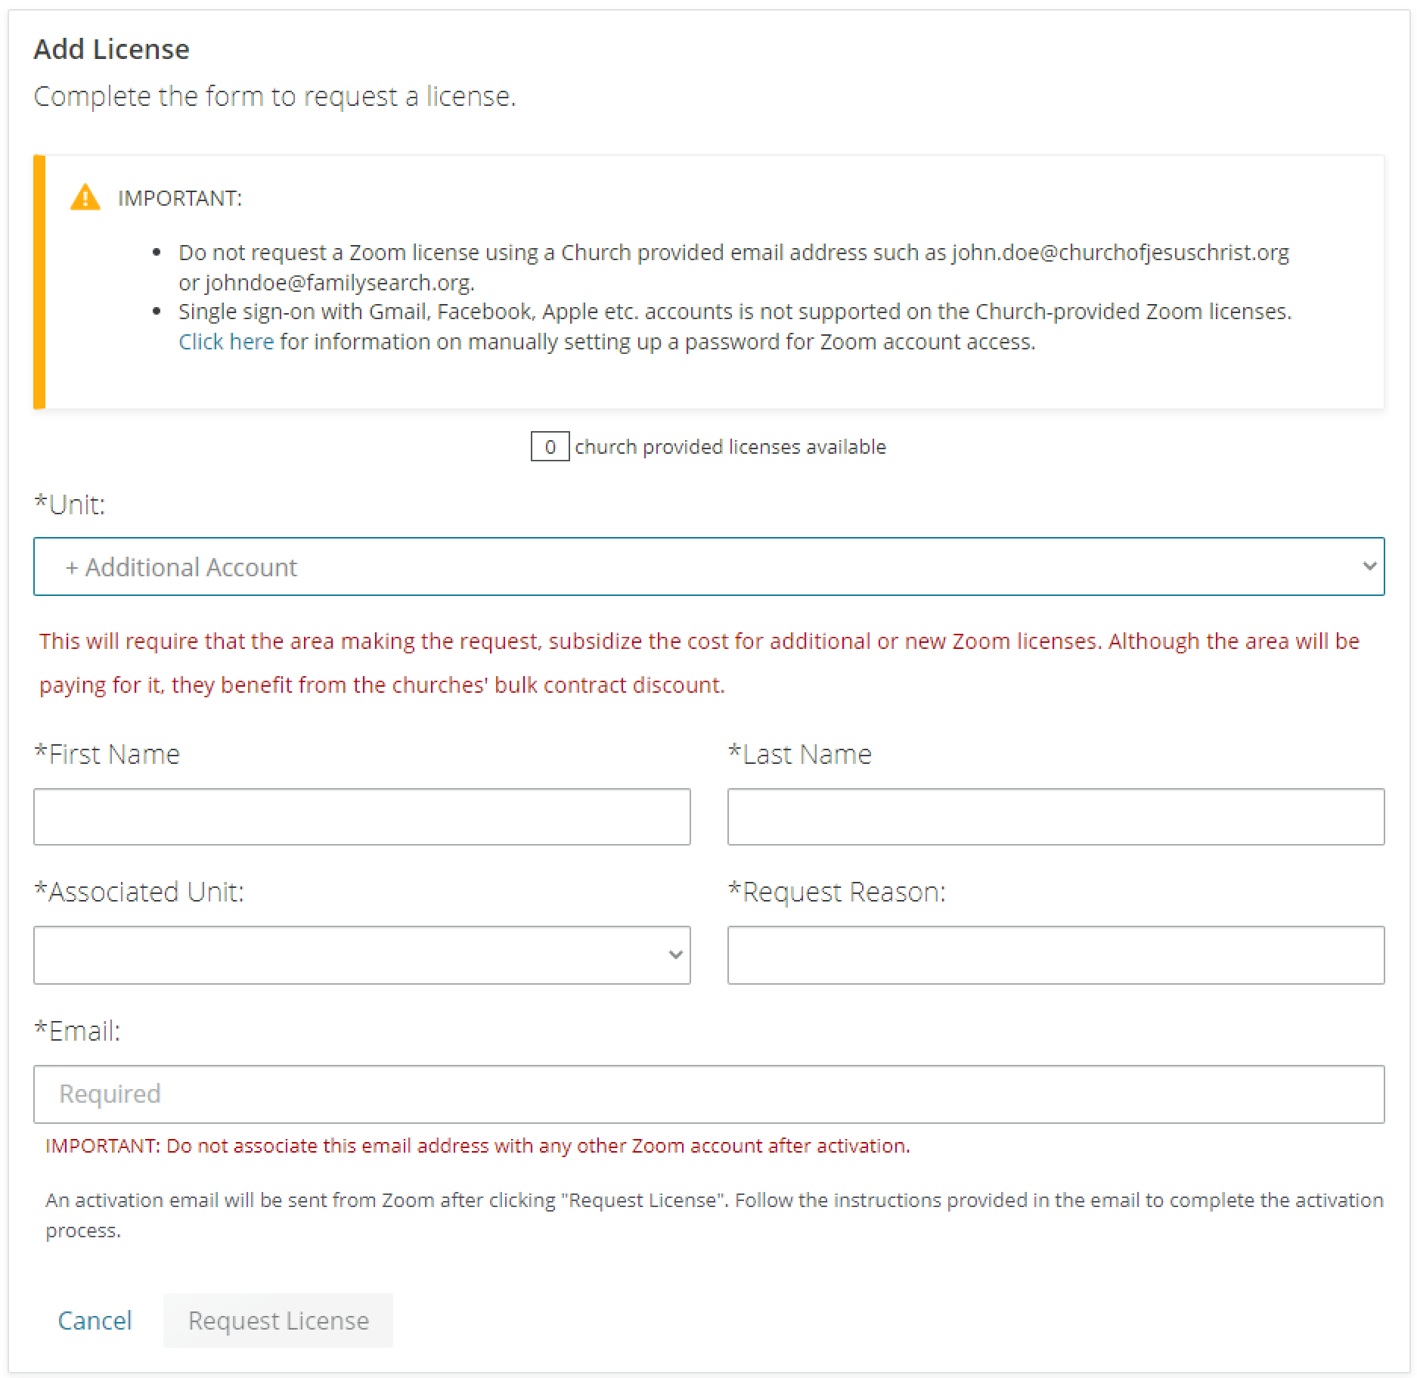Click the Associated Unit dropdown chevron arrow

pos(676,955)
